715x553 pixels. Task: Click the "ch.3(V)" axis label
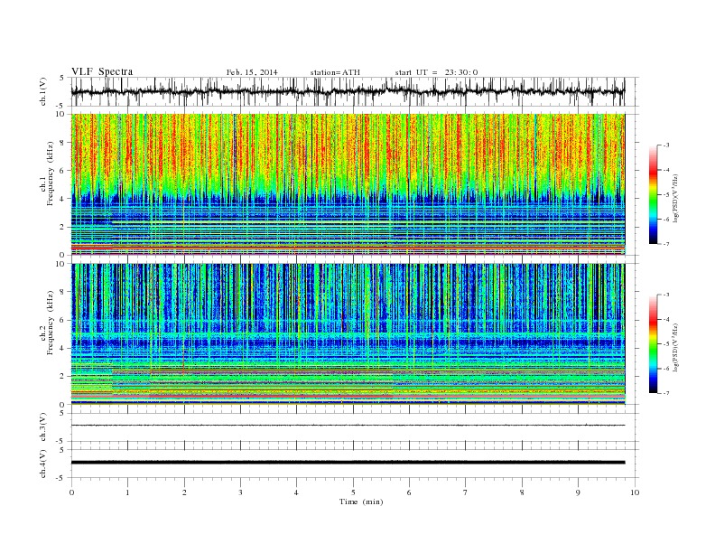click(x=43, y=427)
